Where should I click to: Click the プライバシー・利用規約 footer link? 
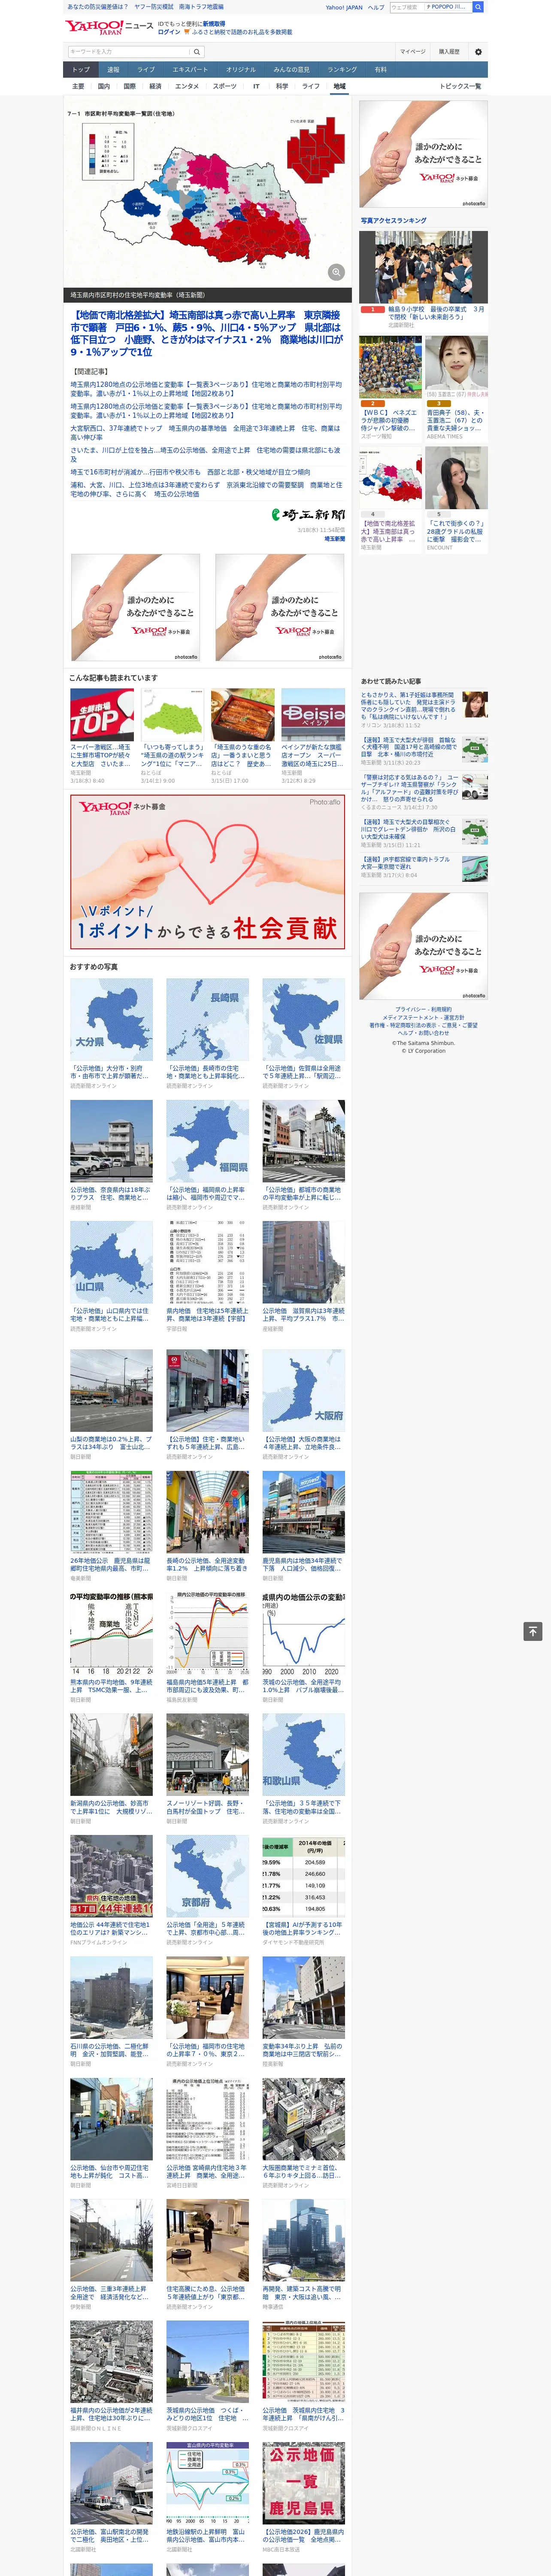point(424,1009)
